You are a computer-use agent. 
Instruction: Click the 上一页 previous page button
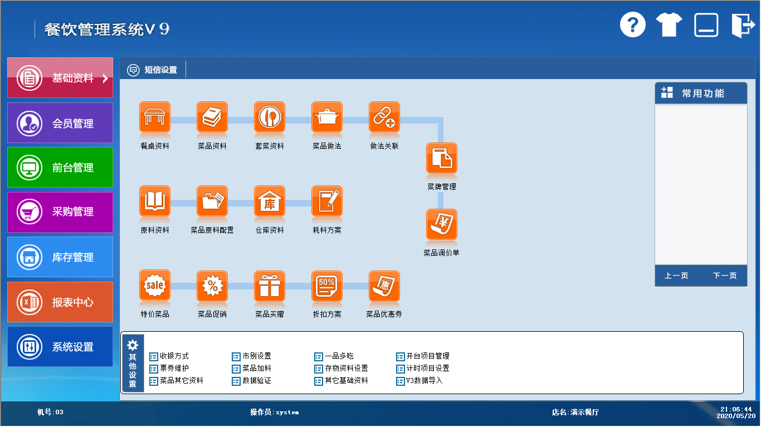676,276
